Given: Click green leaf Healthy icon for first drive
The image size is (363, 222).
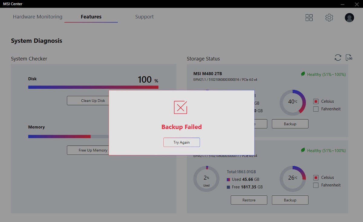Looking at the screenshot, I should (303, 74).
